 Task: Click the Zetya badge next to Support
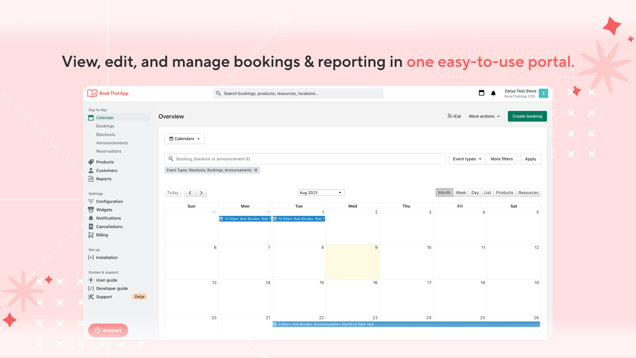point(140,297)
